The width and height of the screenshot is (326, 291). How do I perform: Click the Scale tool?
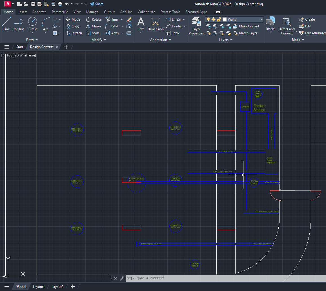[93, 33]
